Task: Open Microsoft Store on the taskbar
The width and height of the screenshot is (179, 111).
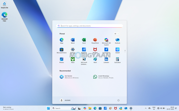Action: (x=100, y=108)
